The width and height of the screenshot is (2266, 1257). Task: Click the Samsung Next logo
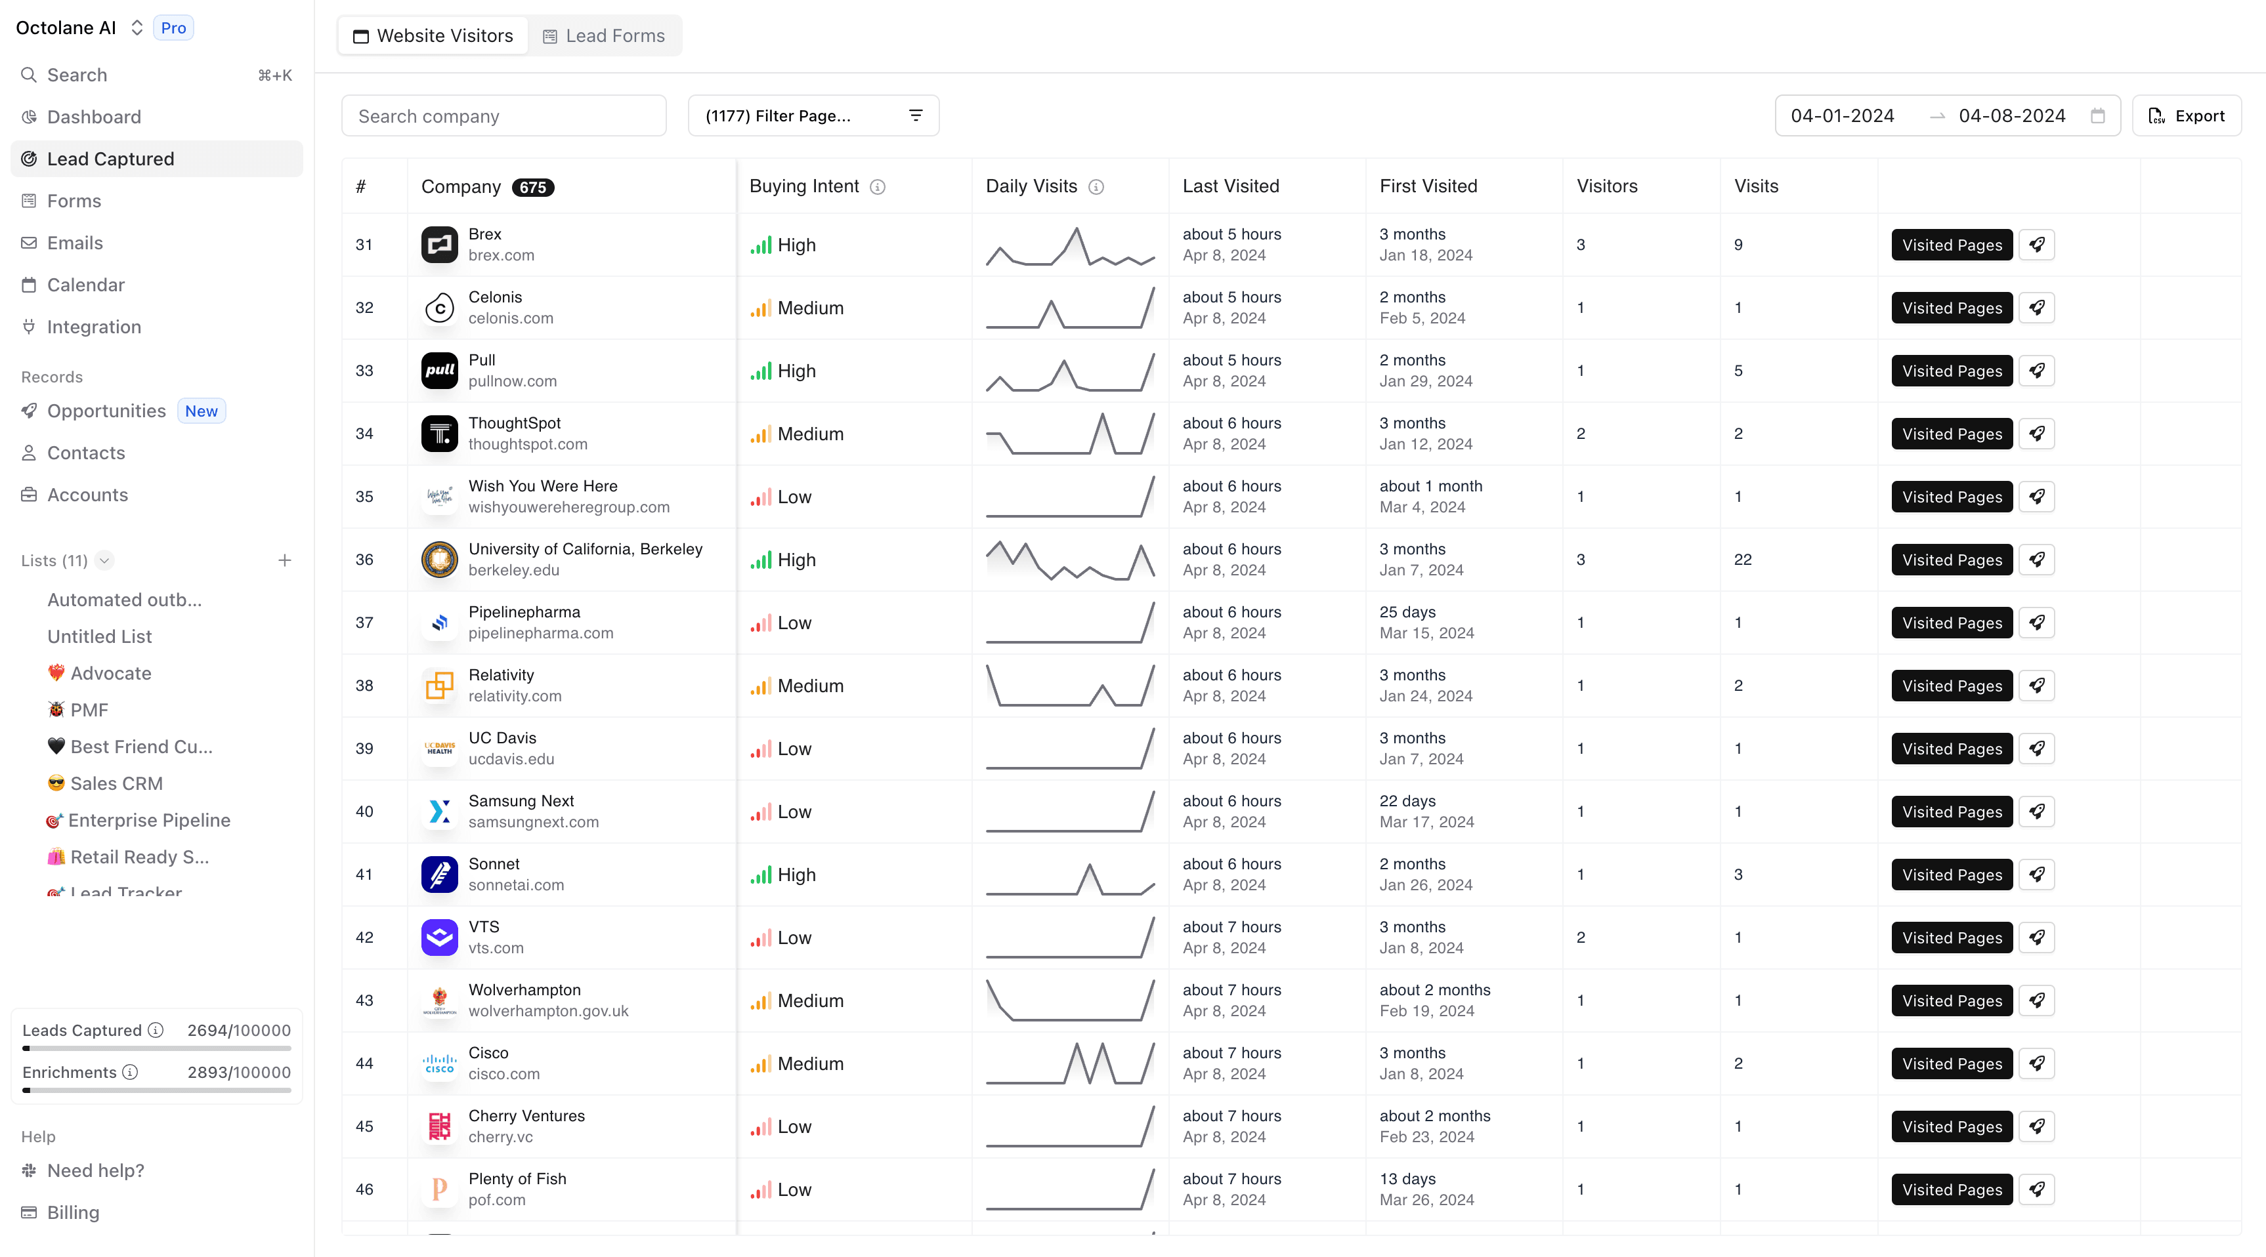[439, 812]
